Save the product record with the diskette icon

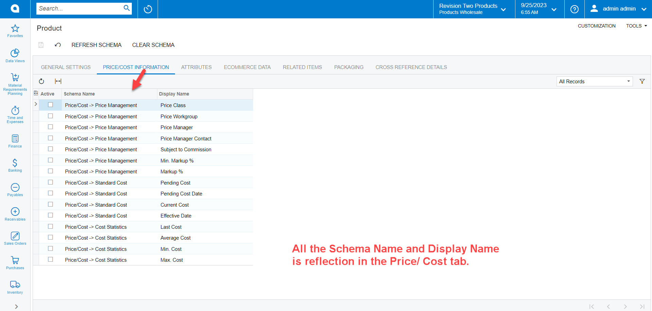tap(41, 45)
